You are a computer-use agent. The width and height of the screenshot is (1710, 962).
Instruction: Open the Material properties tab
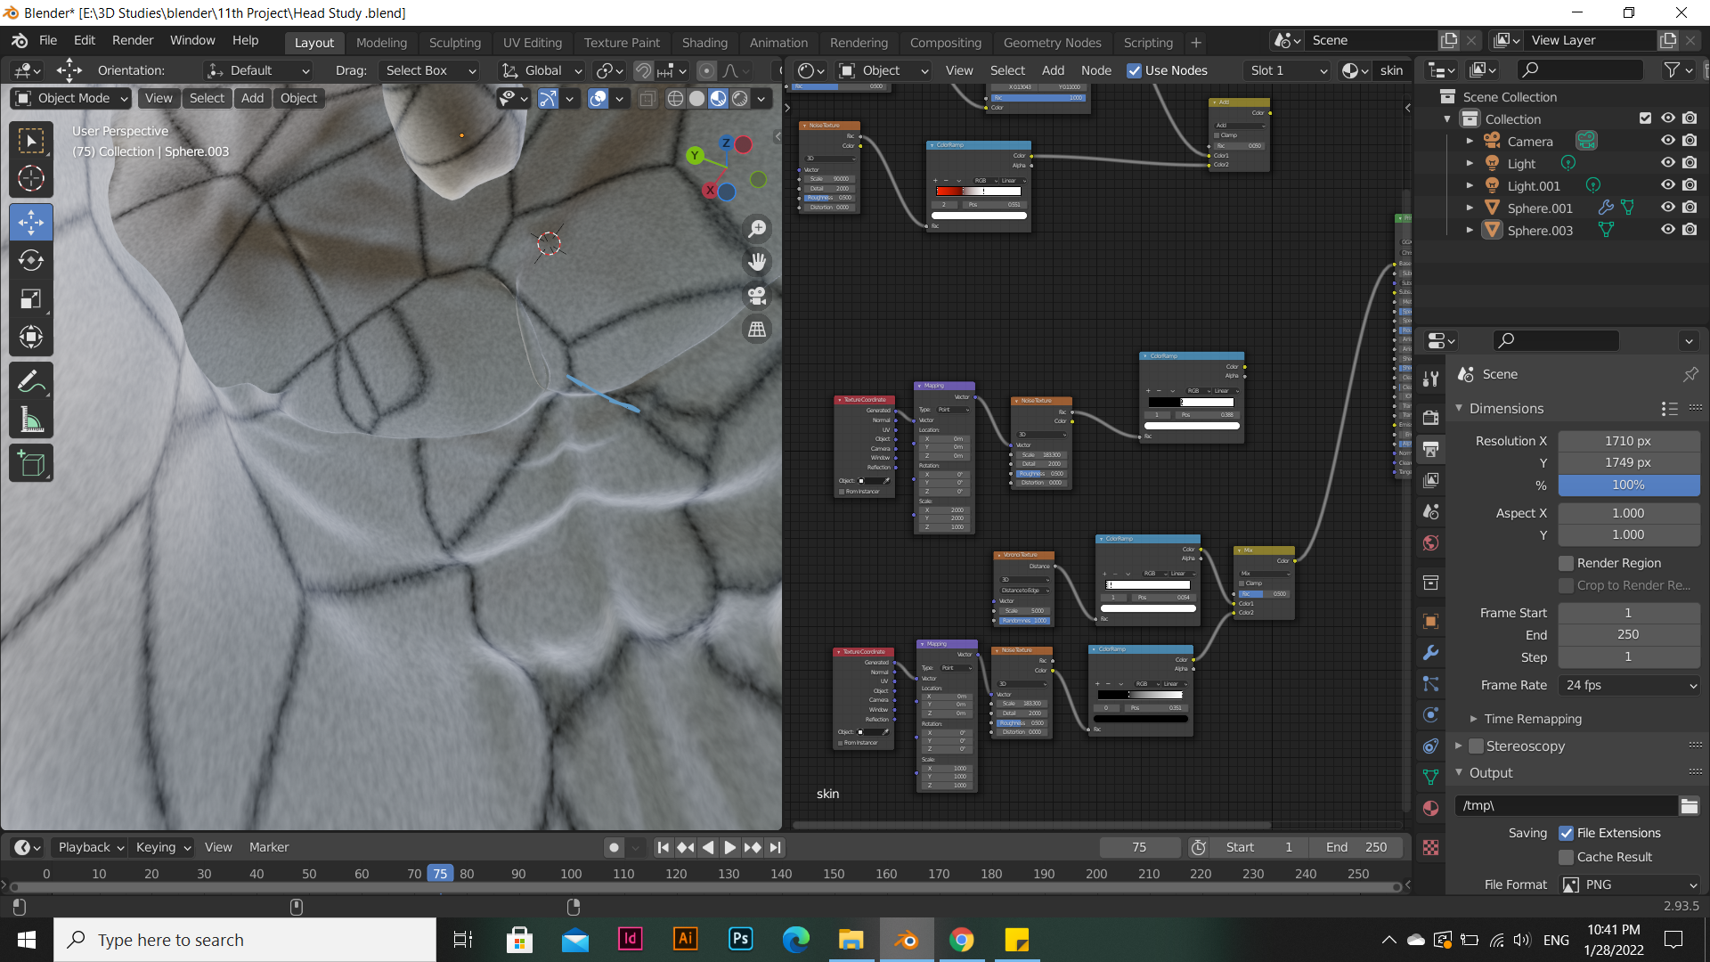(1430, 808)
